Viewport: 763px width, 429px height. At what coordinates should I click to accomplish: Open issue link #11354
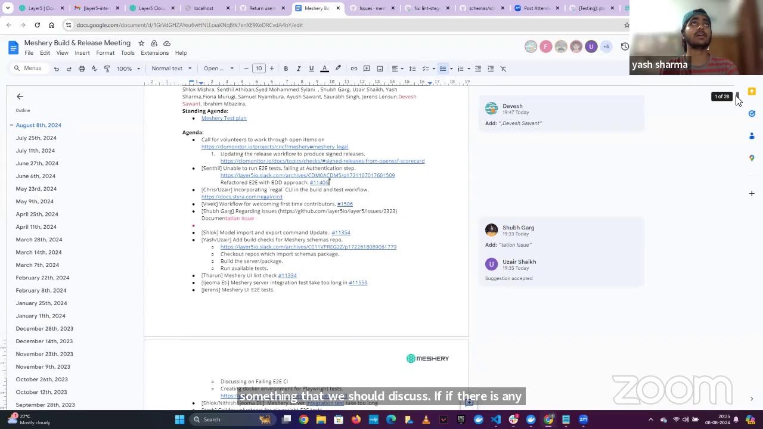pyautogui.click(x=341, y=232)
